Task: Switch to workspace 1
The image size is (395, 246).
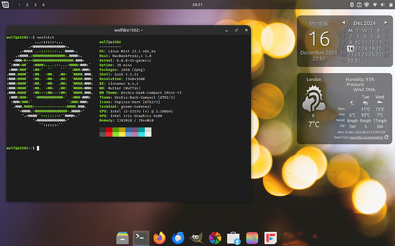Action: pos(19,5)
